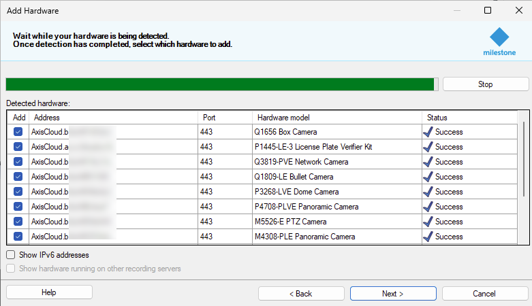Viewport: 532px width, 306px height.
Task: Uncheck Add box for Q3819-PVE Network Camera
Action: (x=18, y=162)
